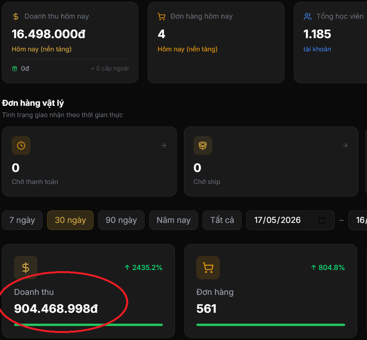Click the Đơn hàng vật lý heading
Image resolution: width=367 pixels, height=340 pixels.
click(x=33, y=103)
